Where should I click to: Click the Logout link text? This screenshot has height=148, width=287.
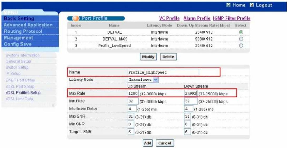pos(264,5)
